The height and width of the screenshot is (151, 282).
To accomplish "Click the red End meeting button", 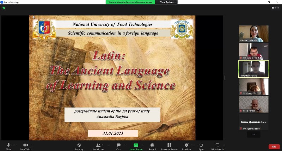I will [274, 146].
